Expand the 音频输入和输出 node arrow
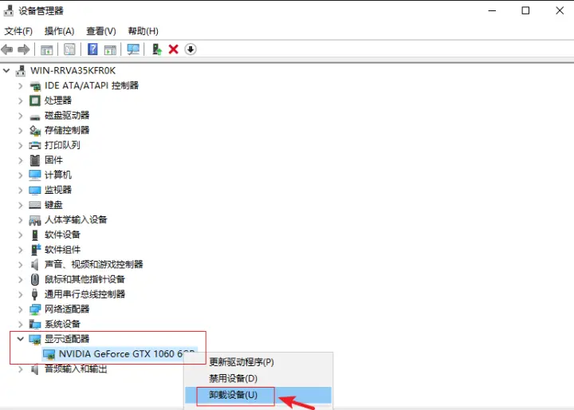574x410 pixels. pos(21,369)
